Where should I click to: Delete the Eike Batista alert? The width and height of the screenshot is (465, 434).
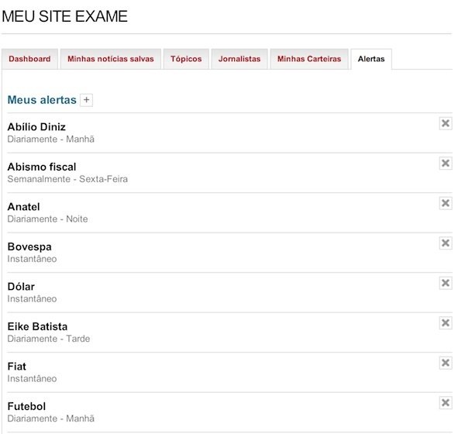(x=446, y=322)
